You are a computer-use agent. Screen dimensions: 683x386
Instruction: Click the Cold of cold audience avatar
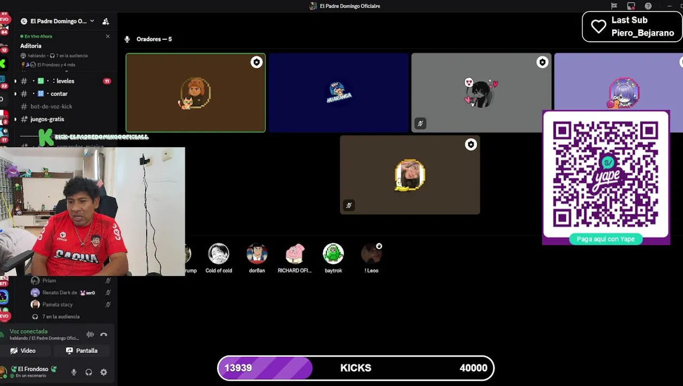click(x=219, y=254)
